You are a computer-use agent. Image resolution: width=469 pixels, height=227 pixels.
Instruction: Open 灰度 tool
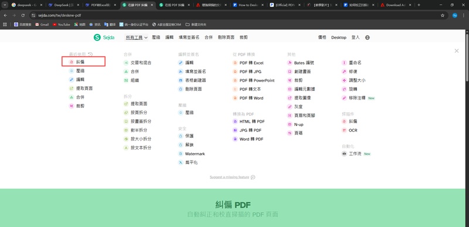click(298, 107)
